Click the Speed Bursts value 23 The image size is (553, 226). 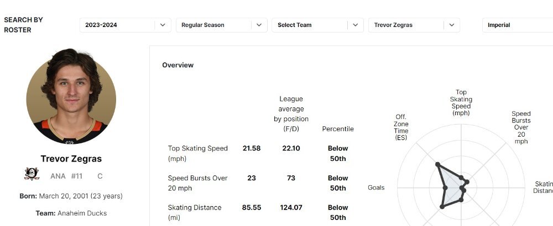point(252,178)
